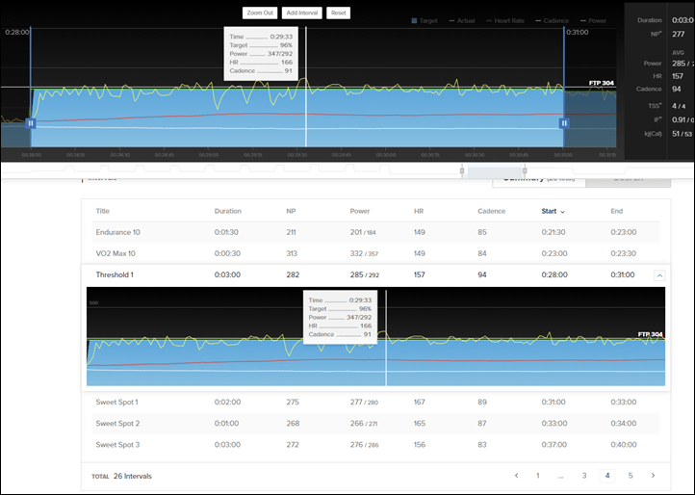
Task: Select the VO2 Max 10 interval row
Action: [375, 253]
